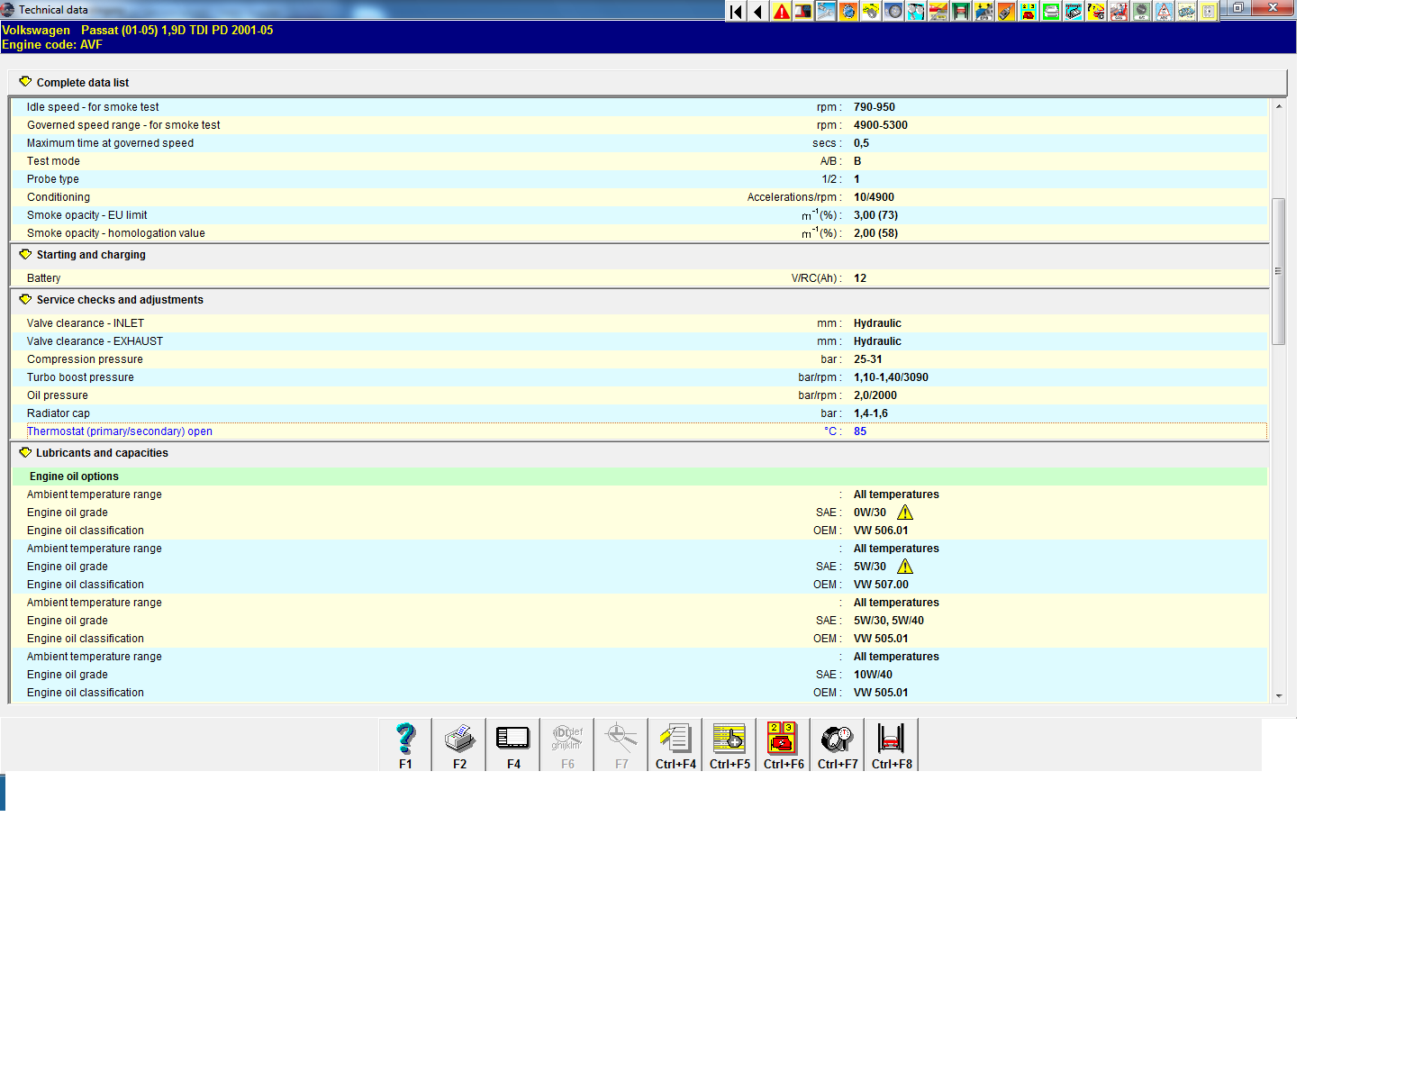The height and width of the screenshot is (1071, 1423).
Task: Select the orange key toolbar icon
Action: (1006, 11)
